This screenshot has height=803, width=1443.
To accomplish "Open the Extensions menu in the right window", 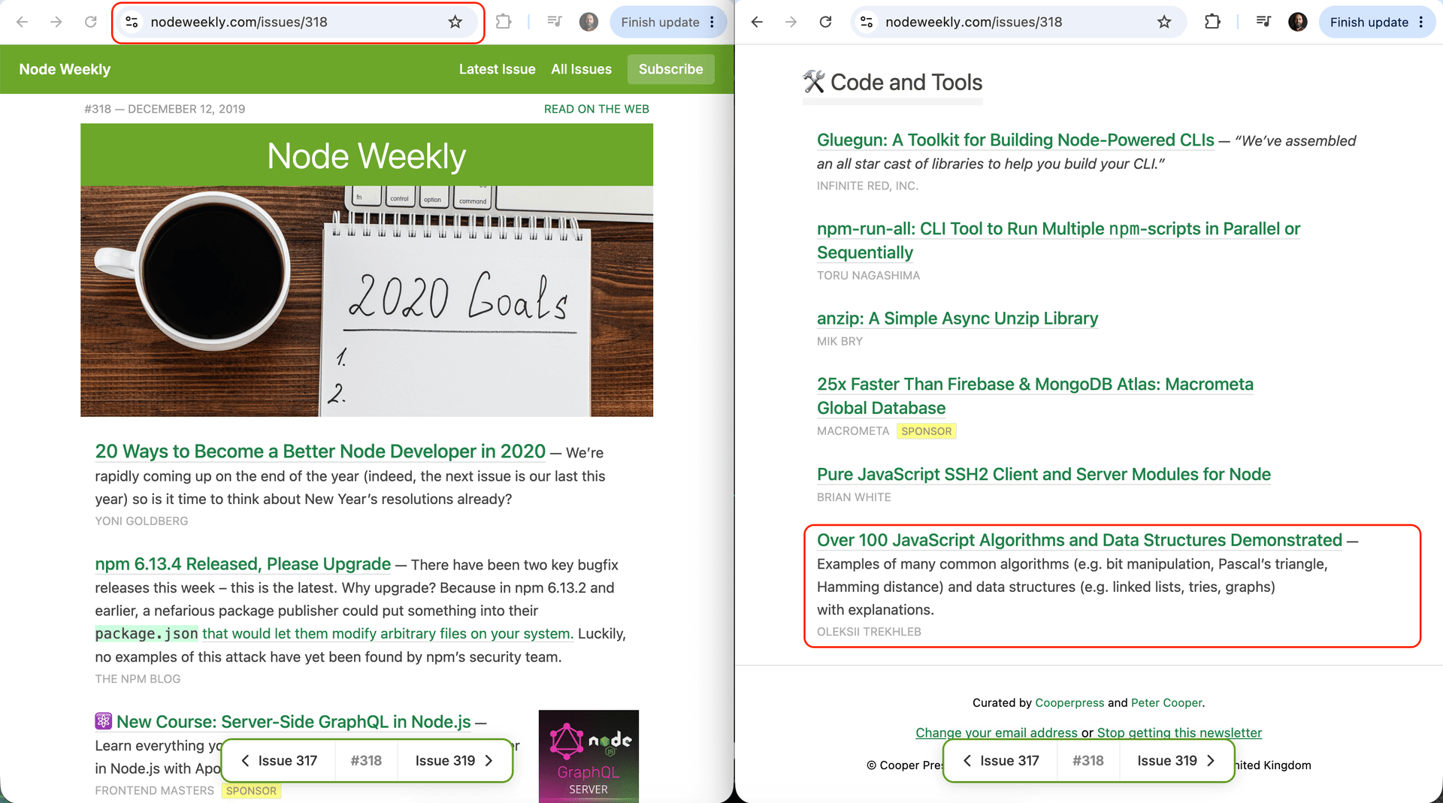I will pyautogui.click(x=1212, y=22).
